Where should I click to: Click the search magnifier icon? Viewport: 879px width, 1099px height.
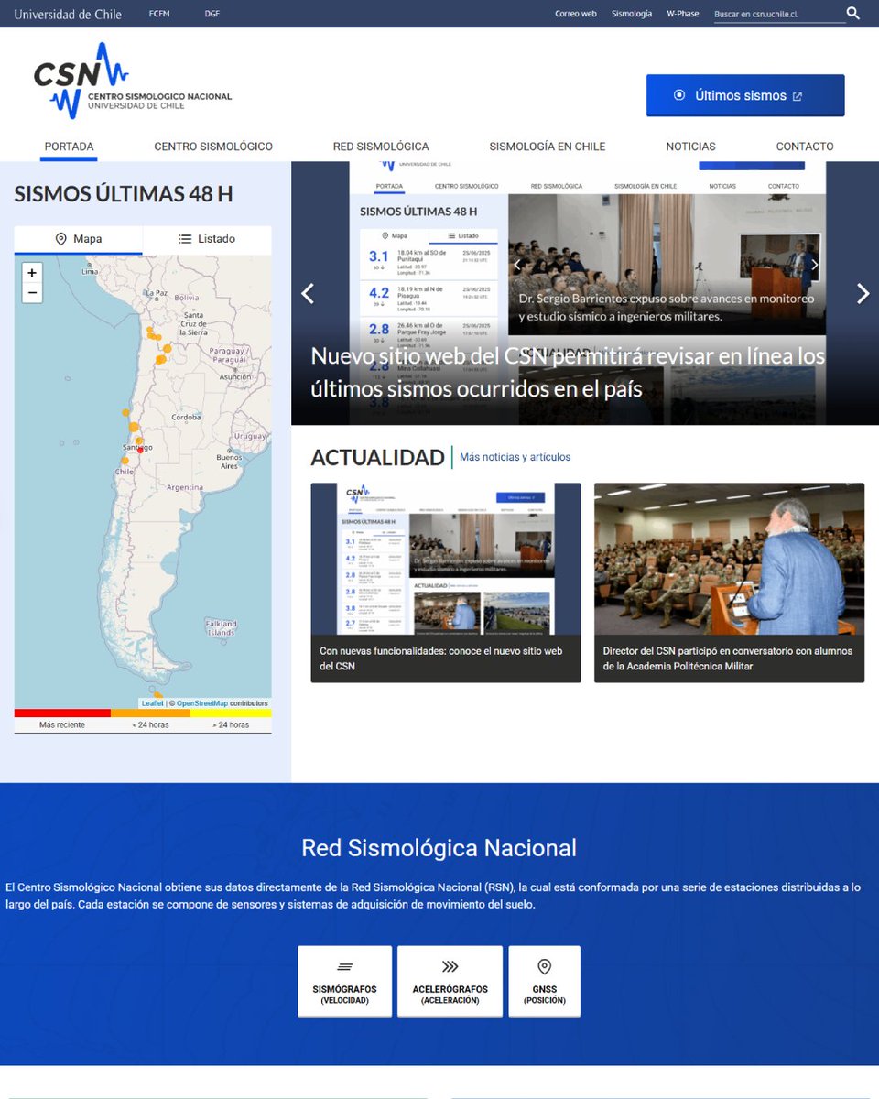click(x=852, y=14)
